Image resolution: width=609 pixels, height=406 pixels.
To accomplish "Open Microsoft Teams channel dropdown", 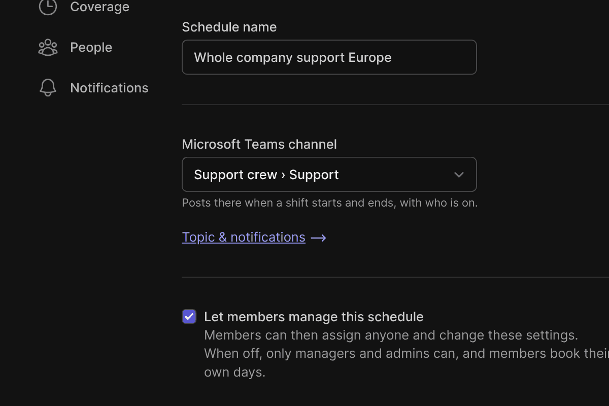I will (x=329, y=175).
